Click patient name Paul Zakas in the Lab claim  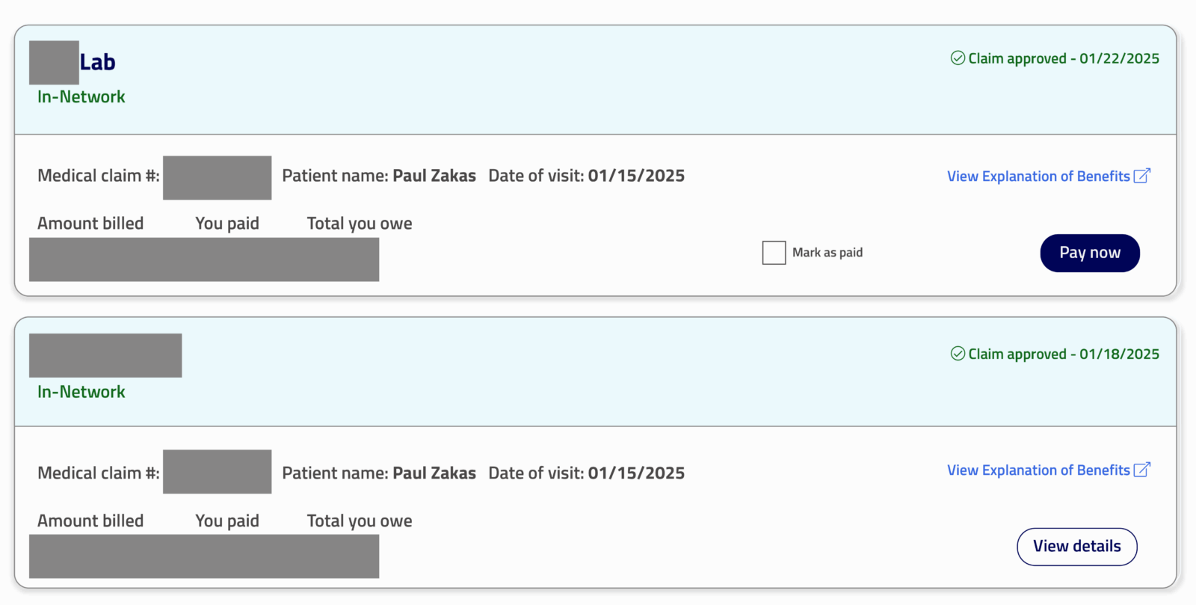434,176
